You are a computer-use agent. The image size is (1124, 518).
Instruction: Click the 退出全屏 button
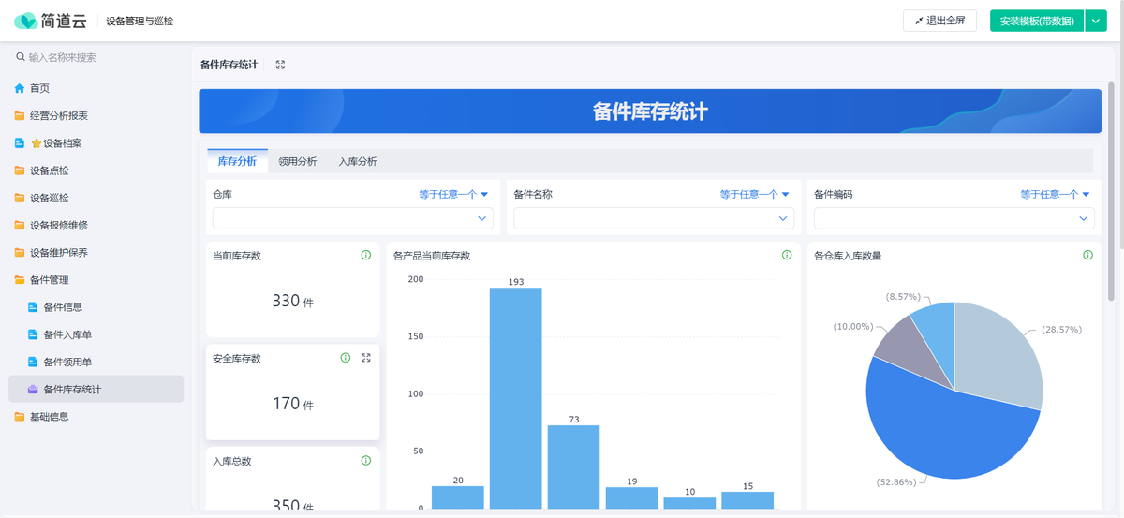tap(939, 21)
